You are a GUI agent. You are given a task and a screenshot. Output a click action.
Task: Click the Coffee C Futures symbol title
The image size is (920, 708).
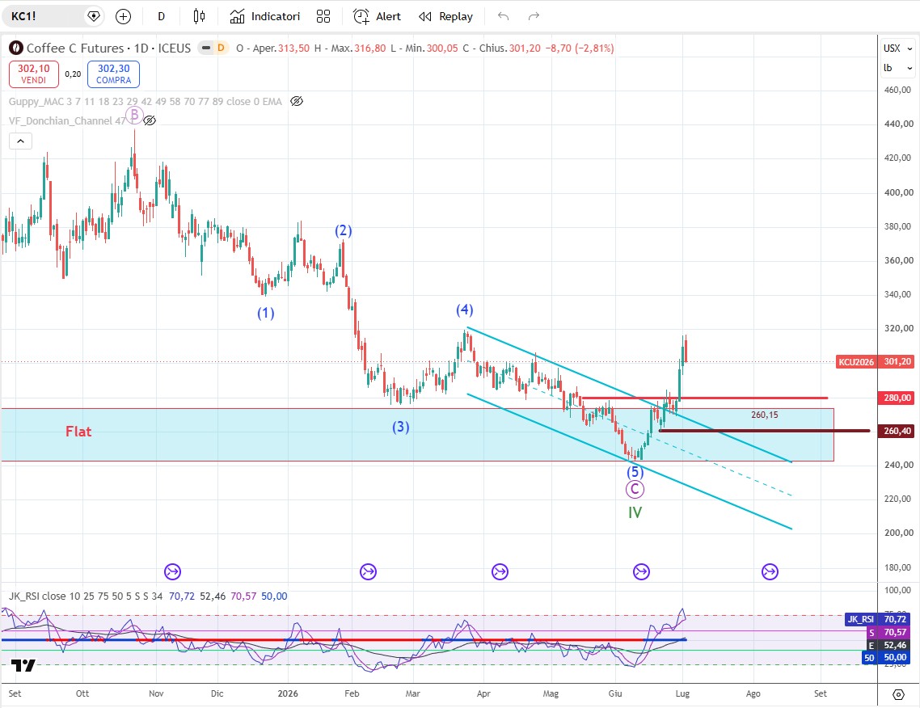pyautogui.click(x=108, y=48)
